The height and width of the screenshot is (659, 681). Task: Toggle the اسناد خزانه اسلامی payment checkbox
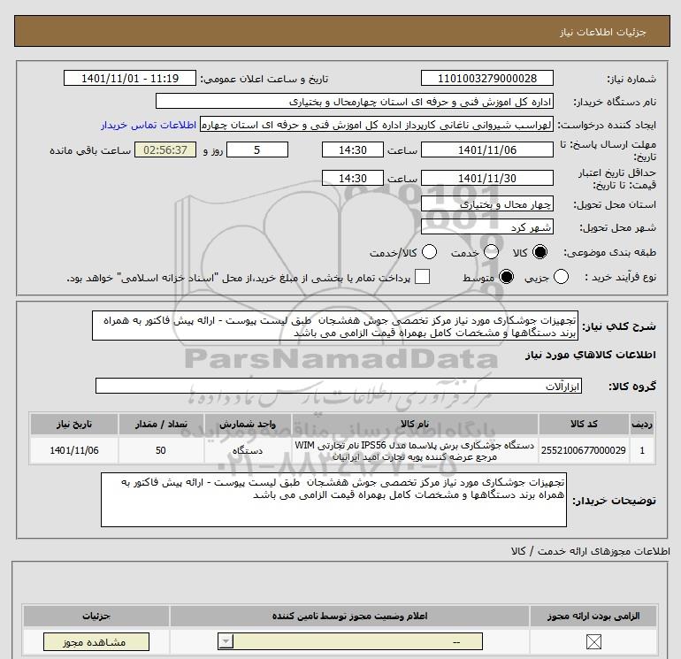click(422, 277)
